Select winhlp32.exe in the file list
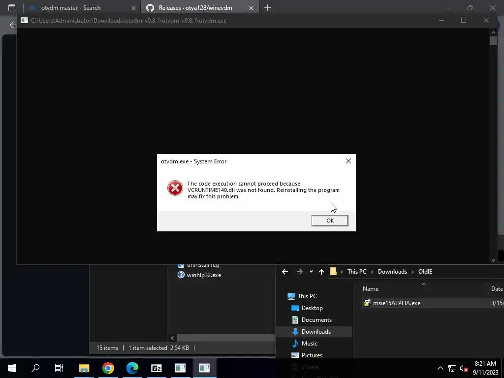This screenshot has height=378, width=504. (x=204, y=275)
